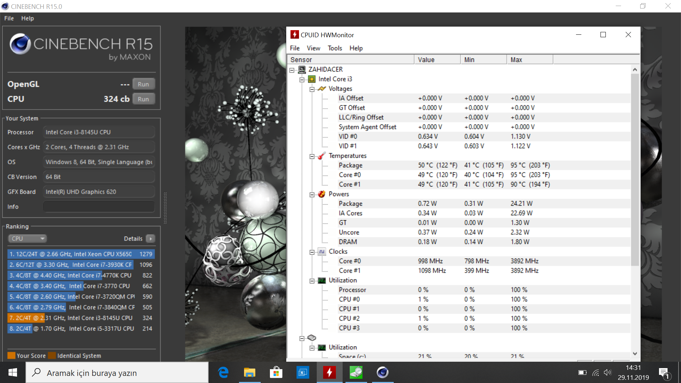Image resolution: width=681 pixels, height=383 pixels.
Task: Open HWMonitor Tools menu
Action: point(335,48)
